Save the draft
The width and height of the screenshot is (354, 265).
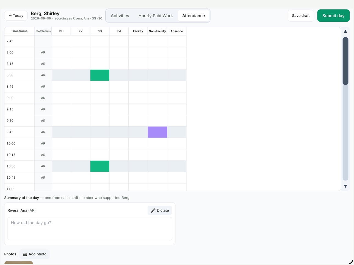coord(301,16)
